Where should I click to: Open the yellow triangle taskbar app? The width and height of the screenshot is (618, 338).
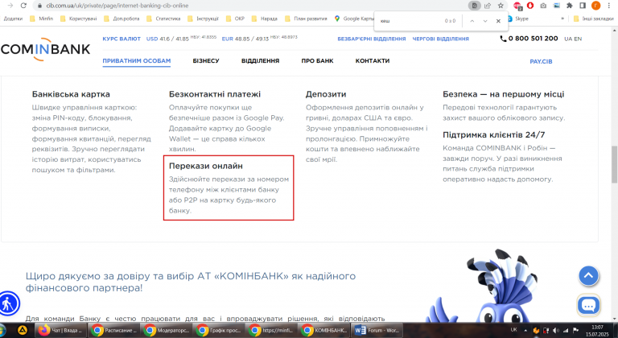click(x=23, y=330)
